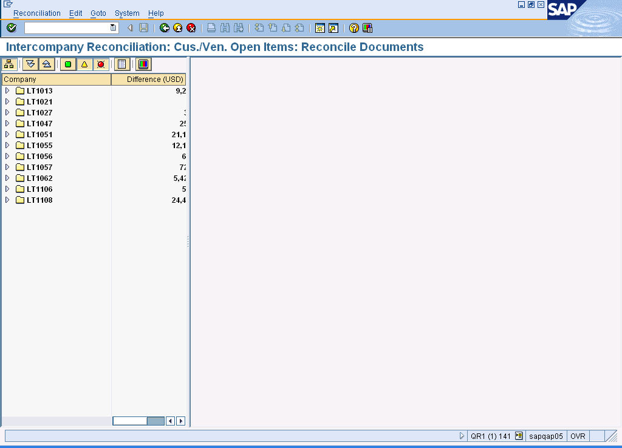Expand the LT1062 company node
The height and width of the screenshot is (448, 622).
[7, 178]
